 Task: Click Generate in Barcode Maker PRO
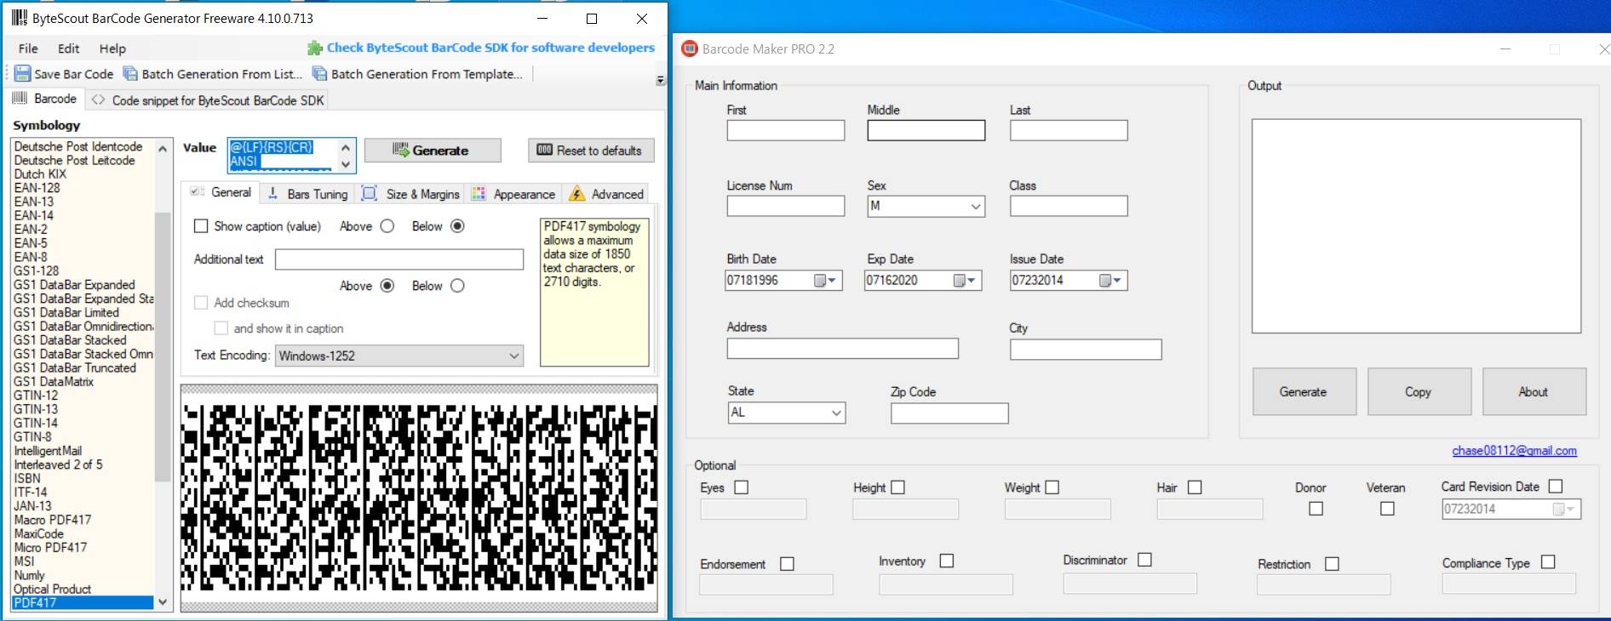pyautogui.click(x=1304, y=391)
